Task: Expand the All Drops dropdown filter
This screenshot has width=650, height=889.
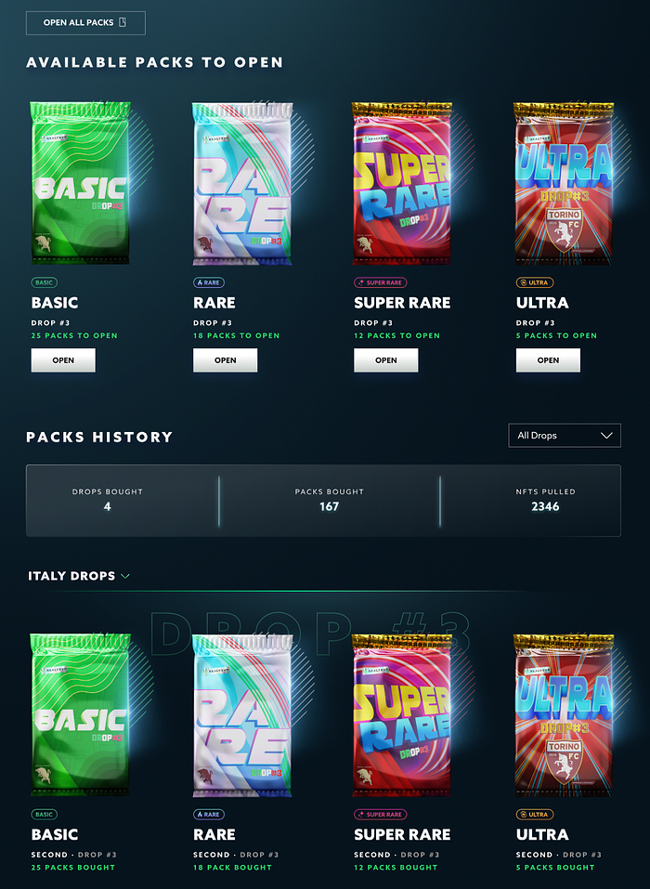Action: point(565,436)
